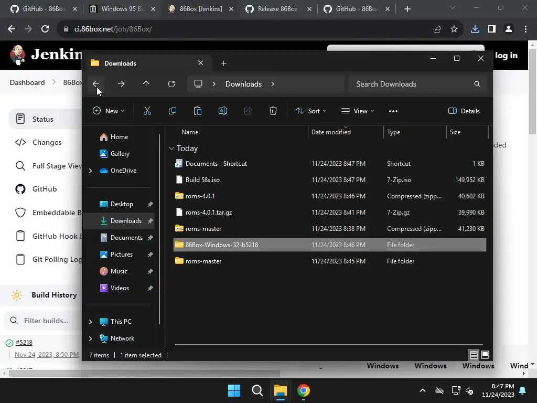Image resolution: width=537 pixels, height=403 pixels.
Task: Select roms-4.0.1.tar.gz file
Action: point(329,213)
